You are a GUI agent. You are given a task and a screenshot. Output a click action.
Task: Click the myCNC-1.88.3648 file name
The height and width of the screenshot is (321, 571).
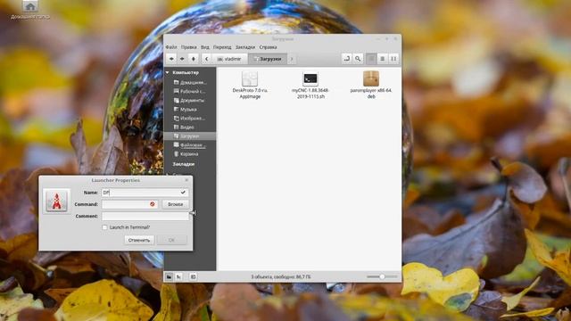310,93
